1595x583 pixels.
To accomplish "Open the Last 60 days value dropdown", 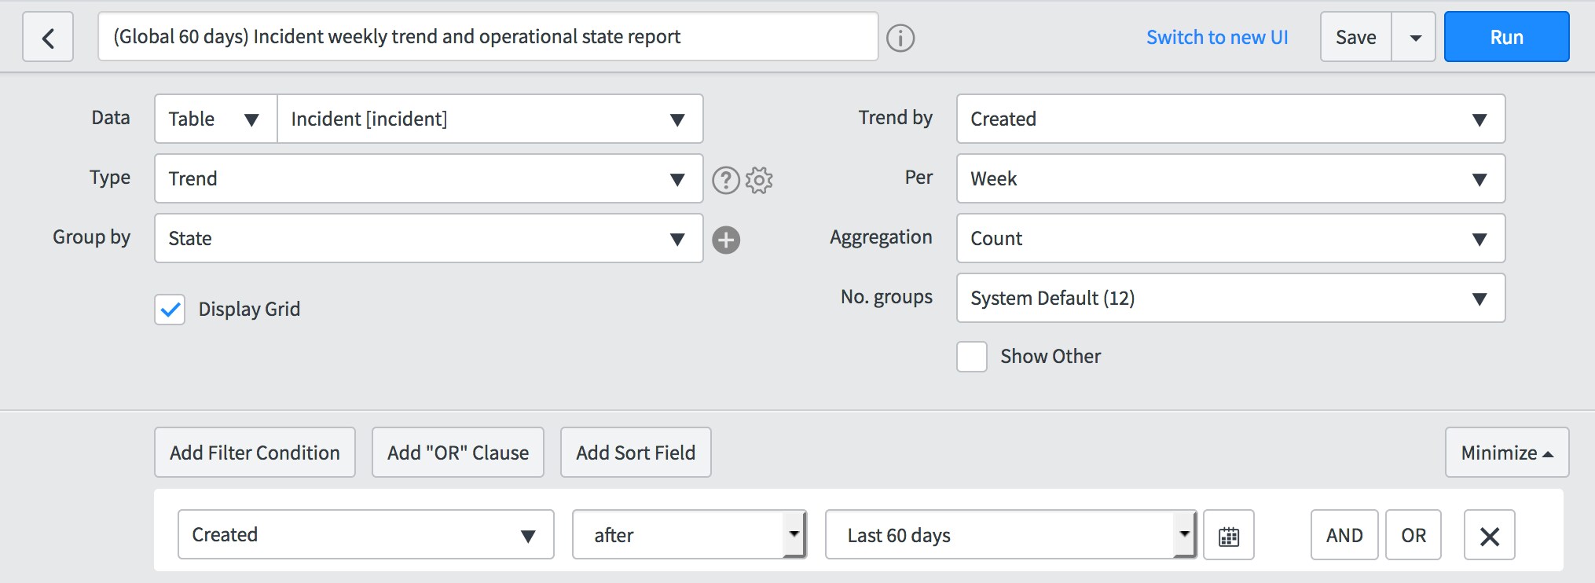I will coord(1011,534).
